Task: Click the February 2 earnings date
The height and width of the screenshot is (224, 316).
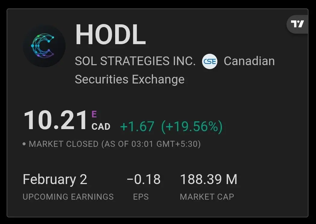Action: coord(55,179)
